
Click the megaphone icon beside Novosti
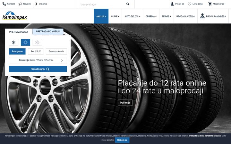pos(20,4)
